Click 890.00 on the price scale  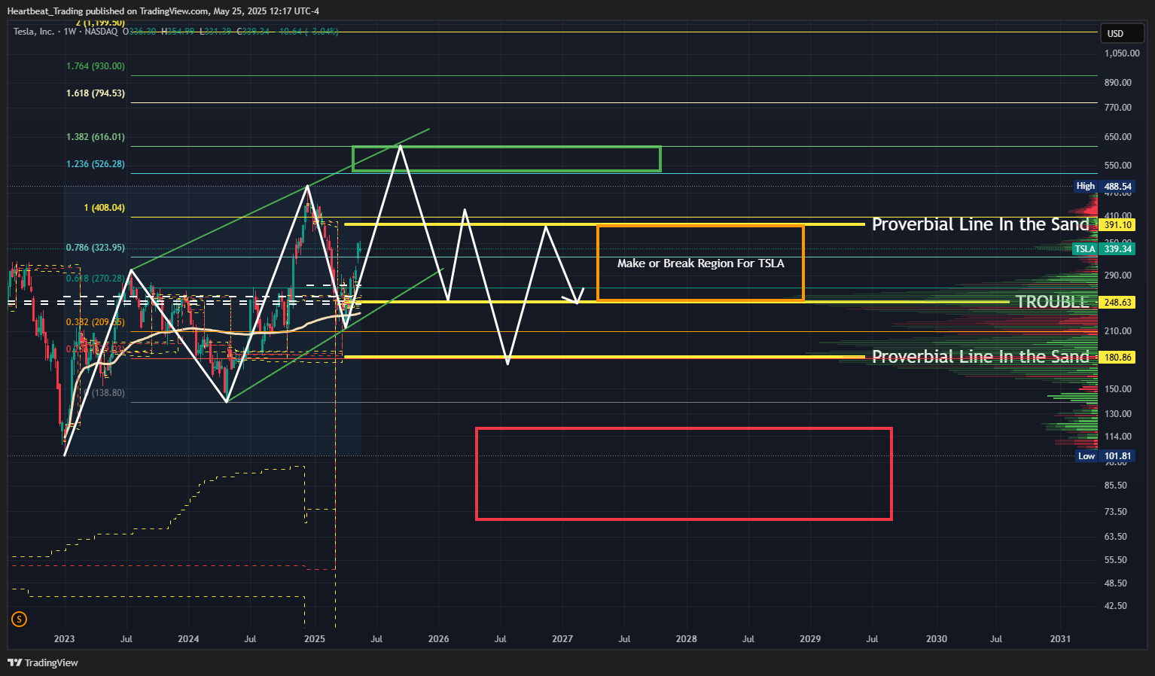click(1118, 83)
